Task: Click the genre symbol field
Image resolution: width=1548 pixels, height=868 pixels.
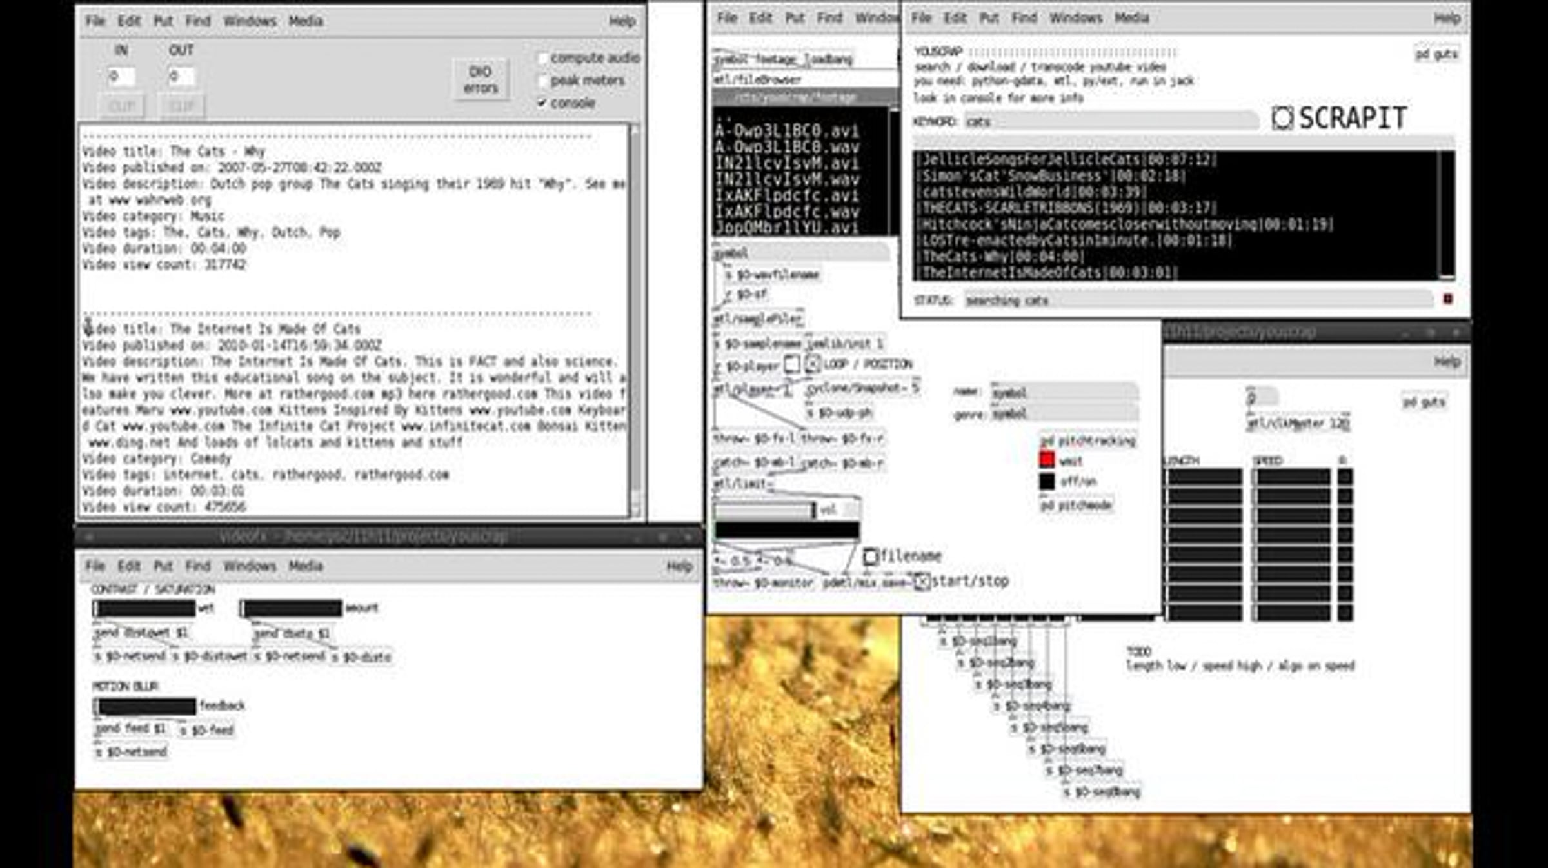Action: [x=1064, y=413]
